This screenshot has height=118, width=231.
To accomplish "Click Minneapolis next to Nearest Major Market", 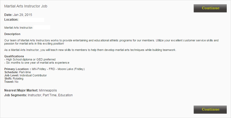I will 48,90.
